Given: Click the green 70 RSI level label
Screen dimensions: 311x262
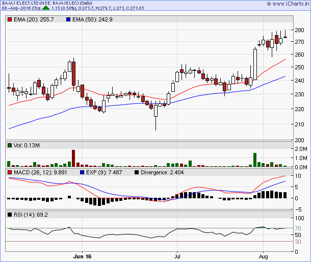Looking at the screenshot, I should coord(298,228).
